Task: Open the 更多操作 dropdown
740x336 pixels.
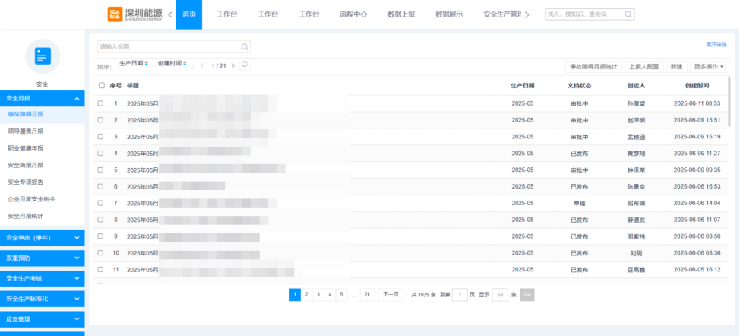Action: (707, 67)
